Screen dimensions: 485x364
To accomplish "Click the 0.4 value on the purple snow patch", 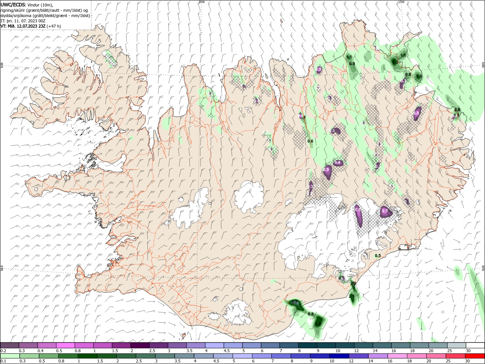I will 338,163.
